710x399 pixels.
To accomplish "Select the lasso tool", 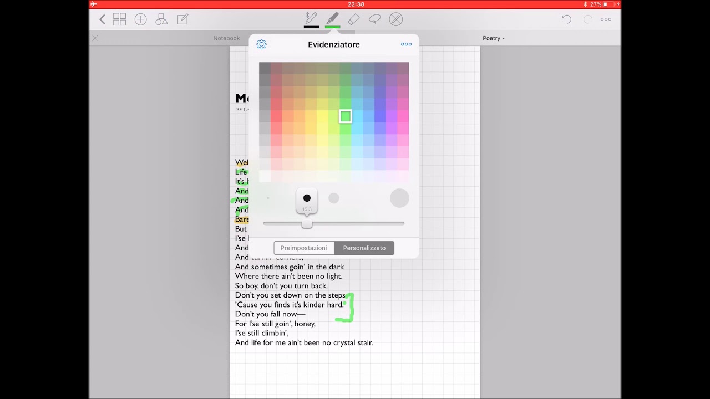I will coord(374,19).
